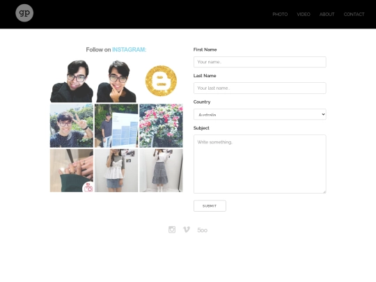This screenshot has height=282, width=376.
Task: Open the CONTACT page
Action: pos(354,15)
